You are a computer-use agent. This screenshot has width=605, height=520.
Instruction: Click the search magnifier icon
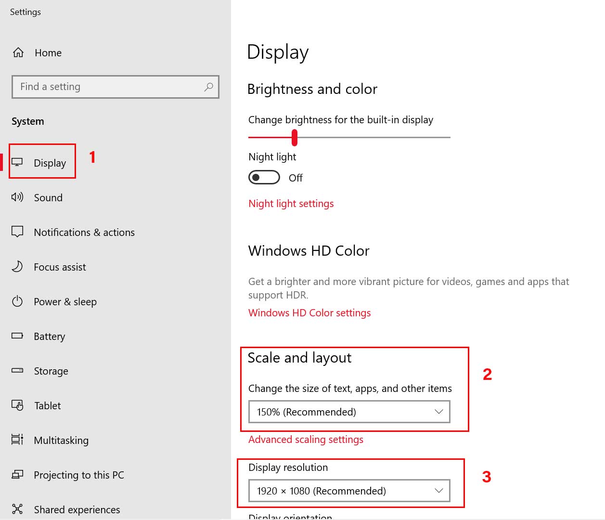click(208, 87)
